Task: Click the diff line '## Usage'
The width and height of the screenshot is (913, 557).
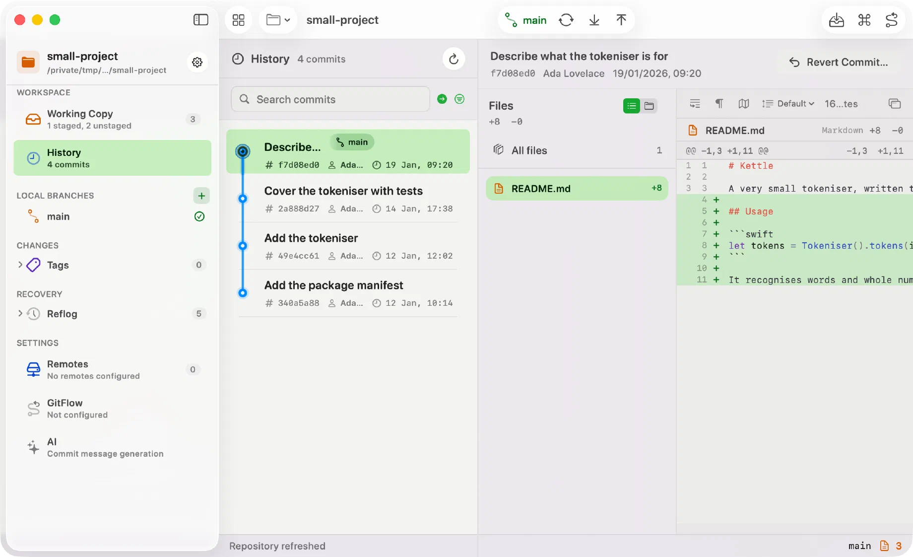Action: [x=795, y=211]
